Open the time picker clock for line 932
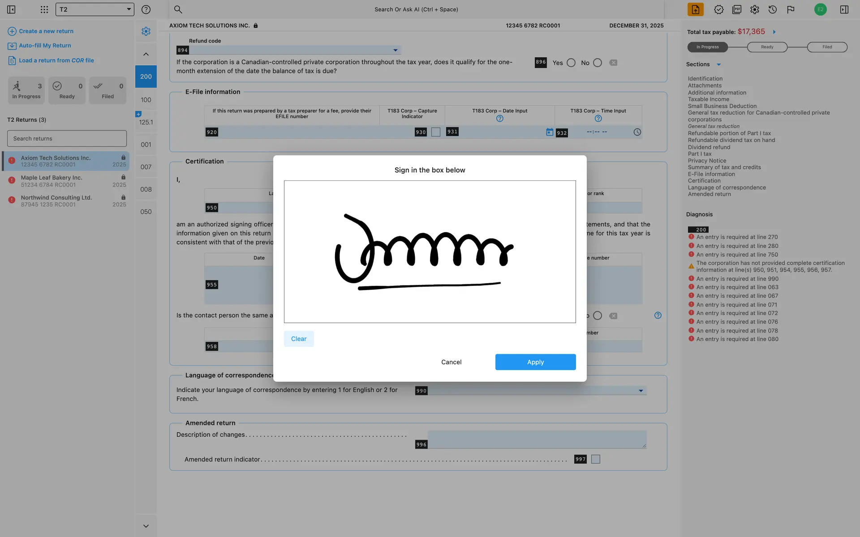860x537 pixels. 637,132
